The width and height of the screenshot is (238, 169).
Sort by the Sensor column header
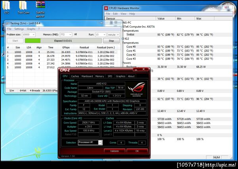131,19
